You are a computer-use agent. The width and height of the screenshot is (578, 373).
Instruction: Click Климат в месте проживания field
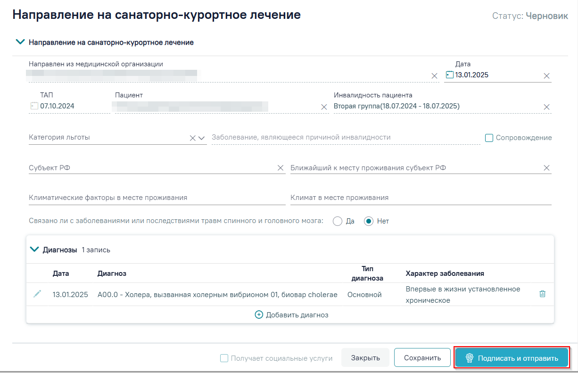click(421, 198)
